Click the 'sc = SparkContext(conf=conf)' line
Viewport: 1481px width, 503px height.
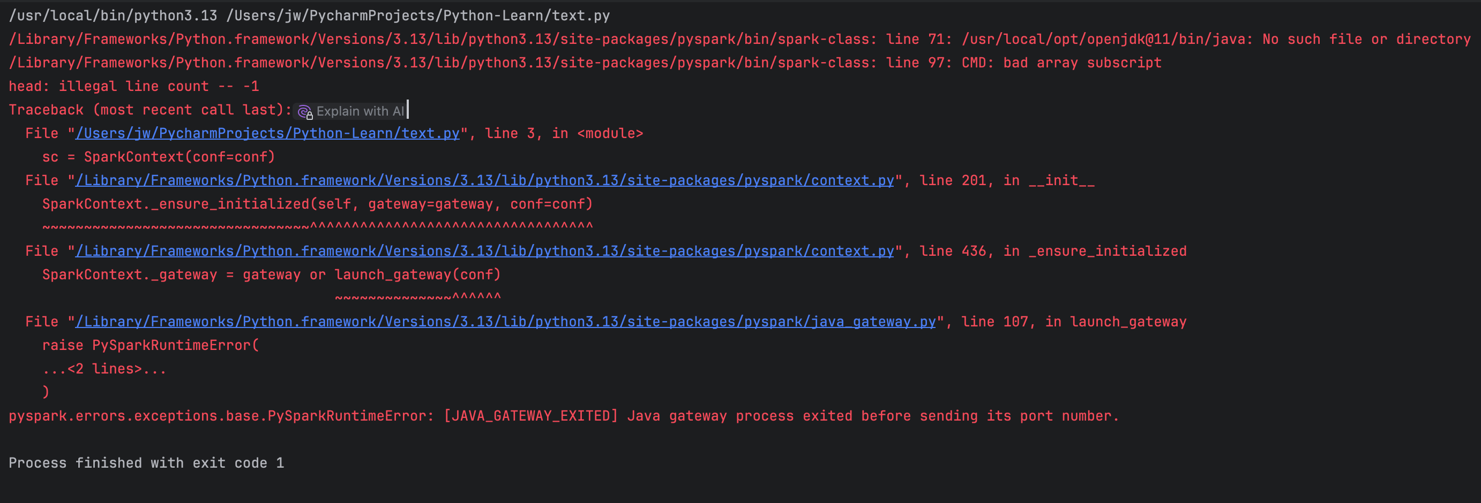point(159,157)
